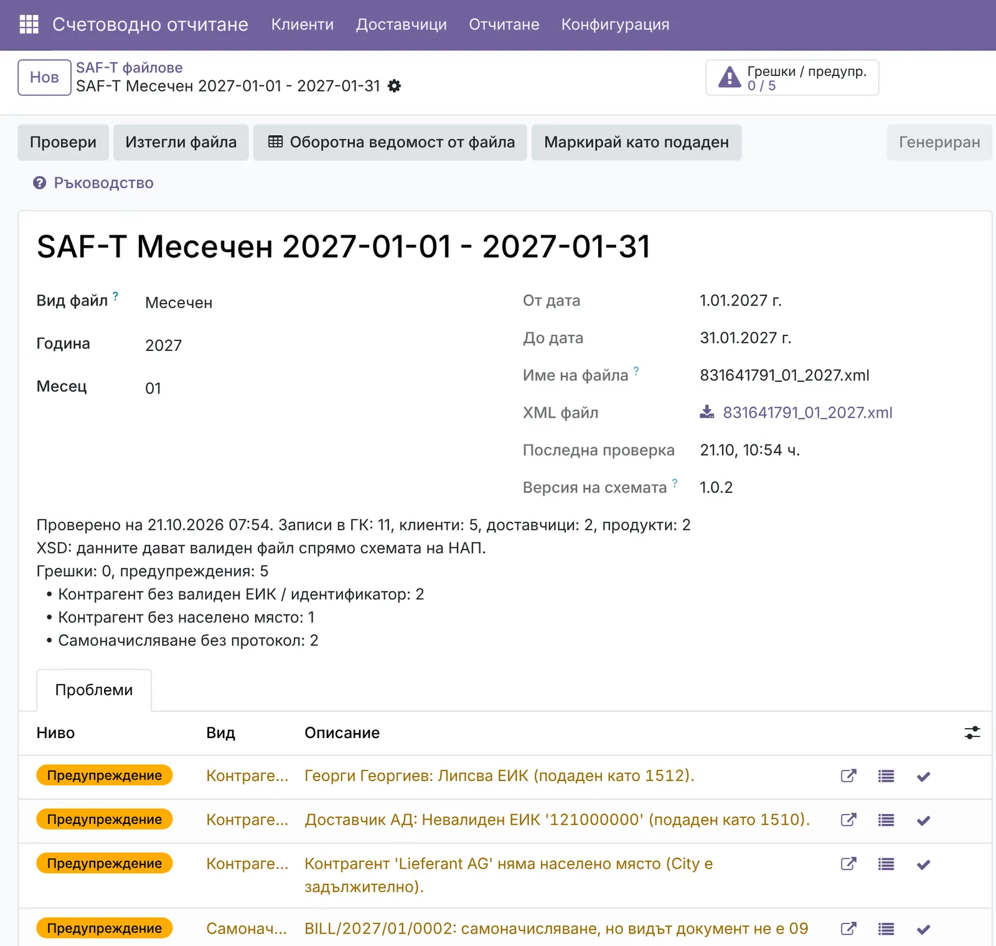
Task: Go to SAF-T файлове breadcrumb
Action: tap(129, 68)
